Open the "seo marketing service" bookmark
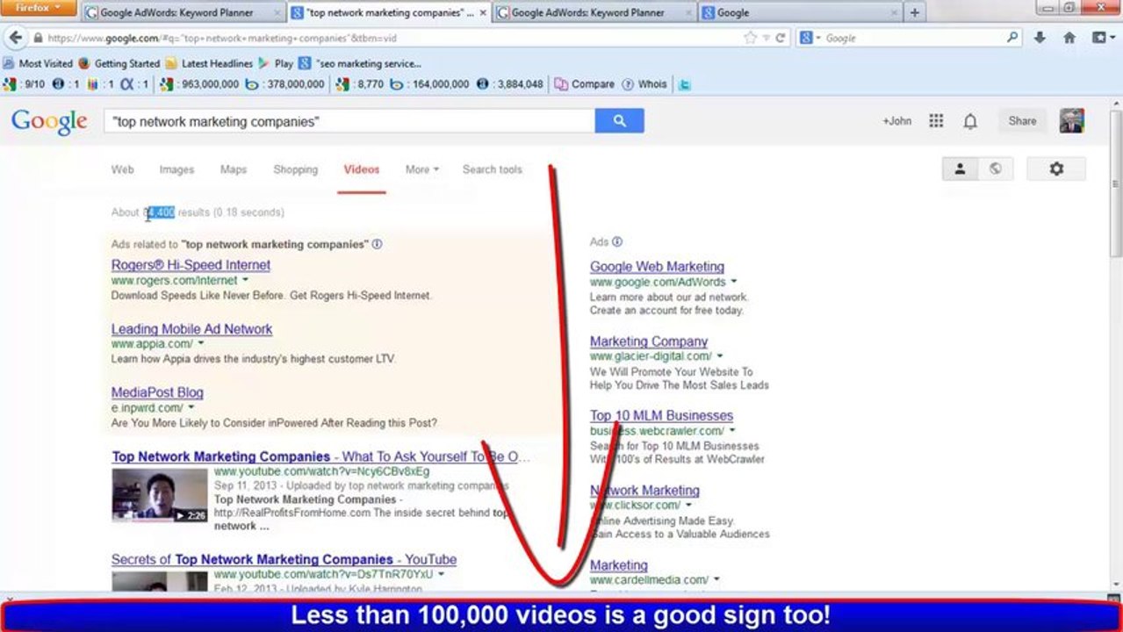 point(360,63)
